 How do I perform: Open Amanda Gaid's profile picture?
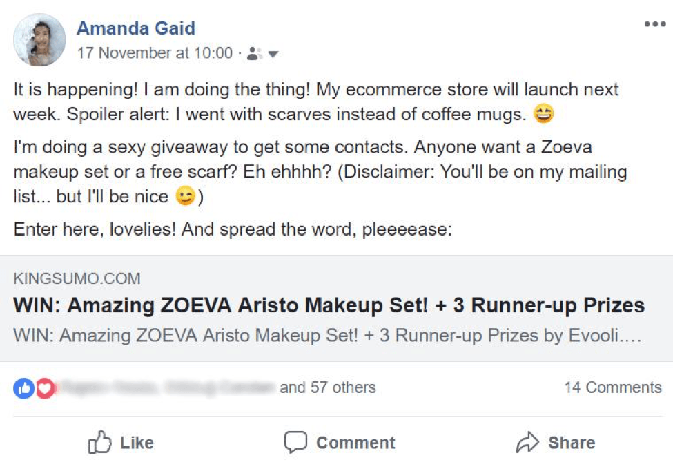[39, 40]
